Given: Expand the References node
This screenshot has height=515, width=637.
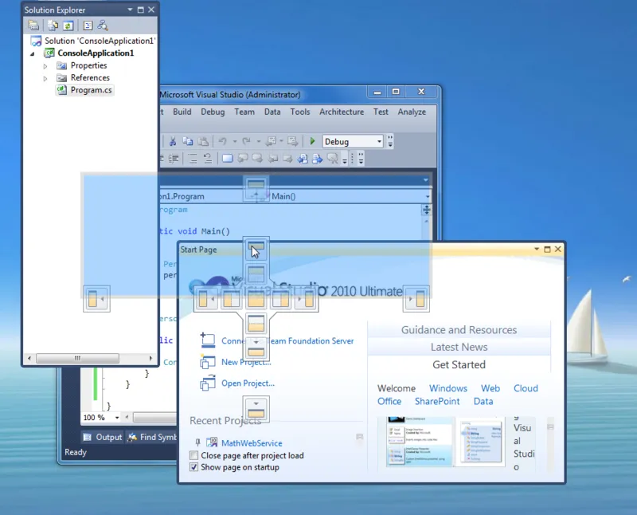Looking at the screenshot, I should tap(45, 78).
